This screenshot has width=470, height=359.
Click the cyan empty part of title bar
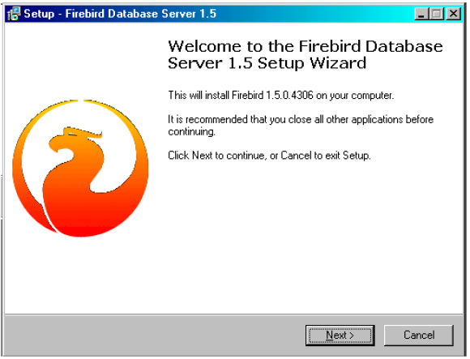point(314,14)
